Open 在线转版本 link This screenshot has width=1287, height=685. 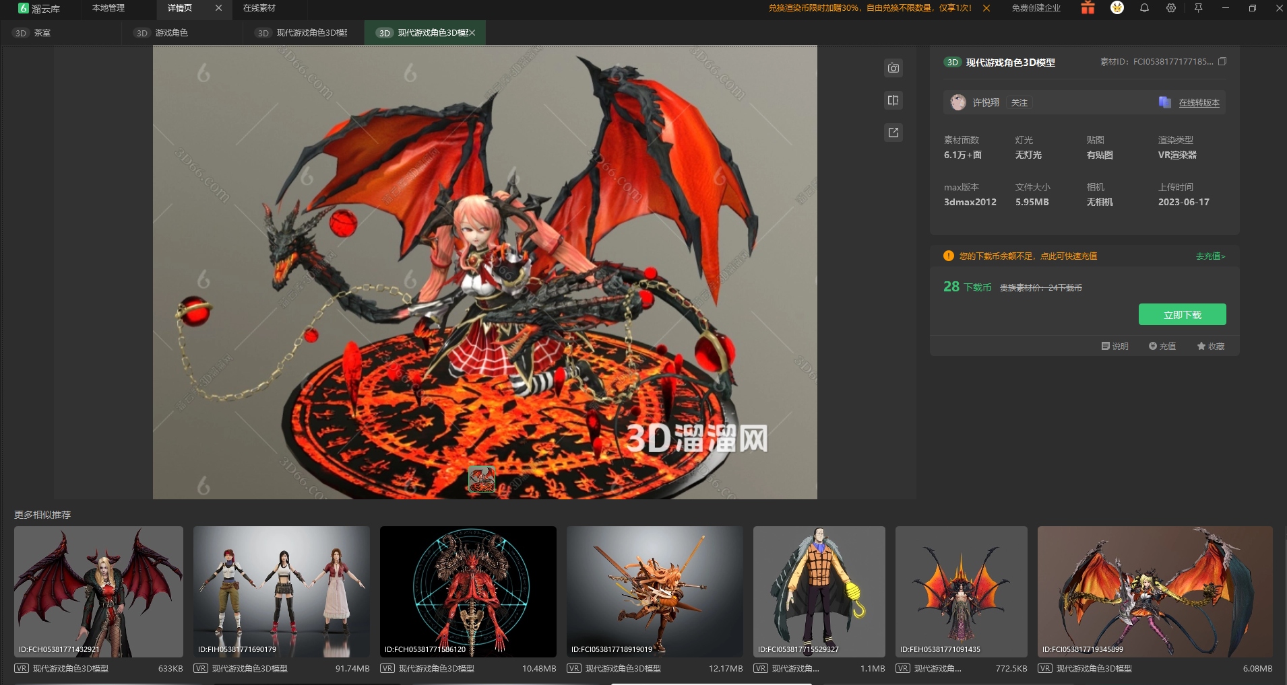pyautogui.click(x=1199, y=102)
